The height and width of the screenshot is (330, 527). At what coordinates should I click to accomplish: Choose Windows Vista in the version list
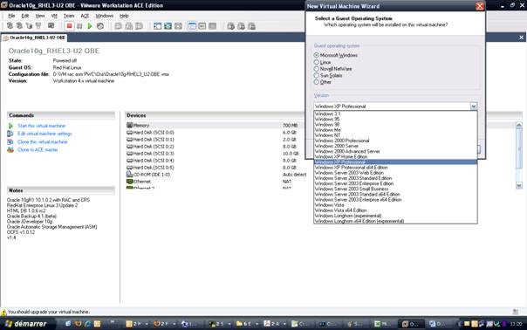tap(395, 205)
